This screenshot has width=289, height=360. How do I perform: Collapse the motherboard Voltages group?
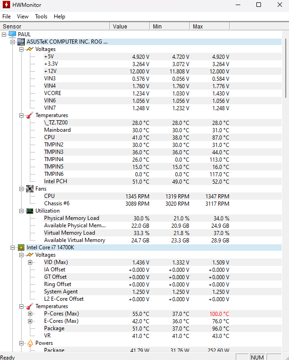point(21,49)
